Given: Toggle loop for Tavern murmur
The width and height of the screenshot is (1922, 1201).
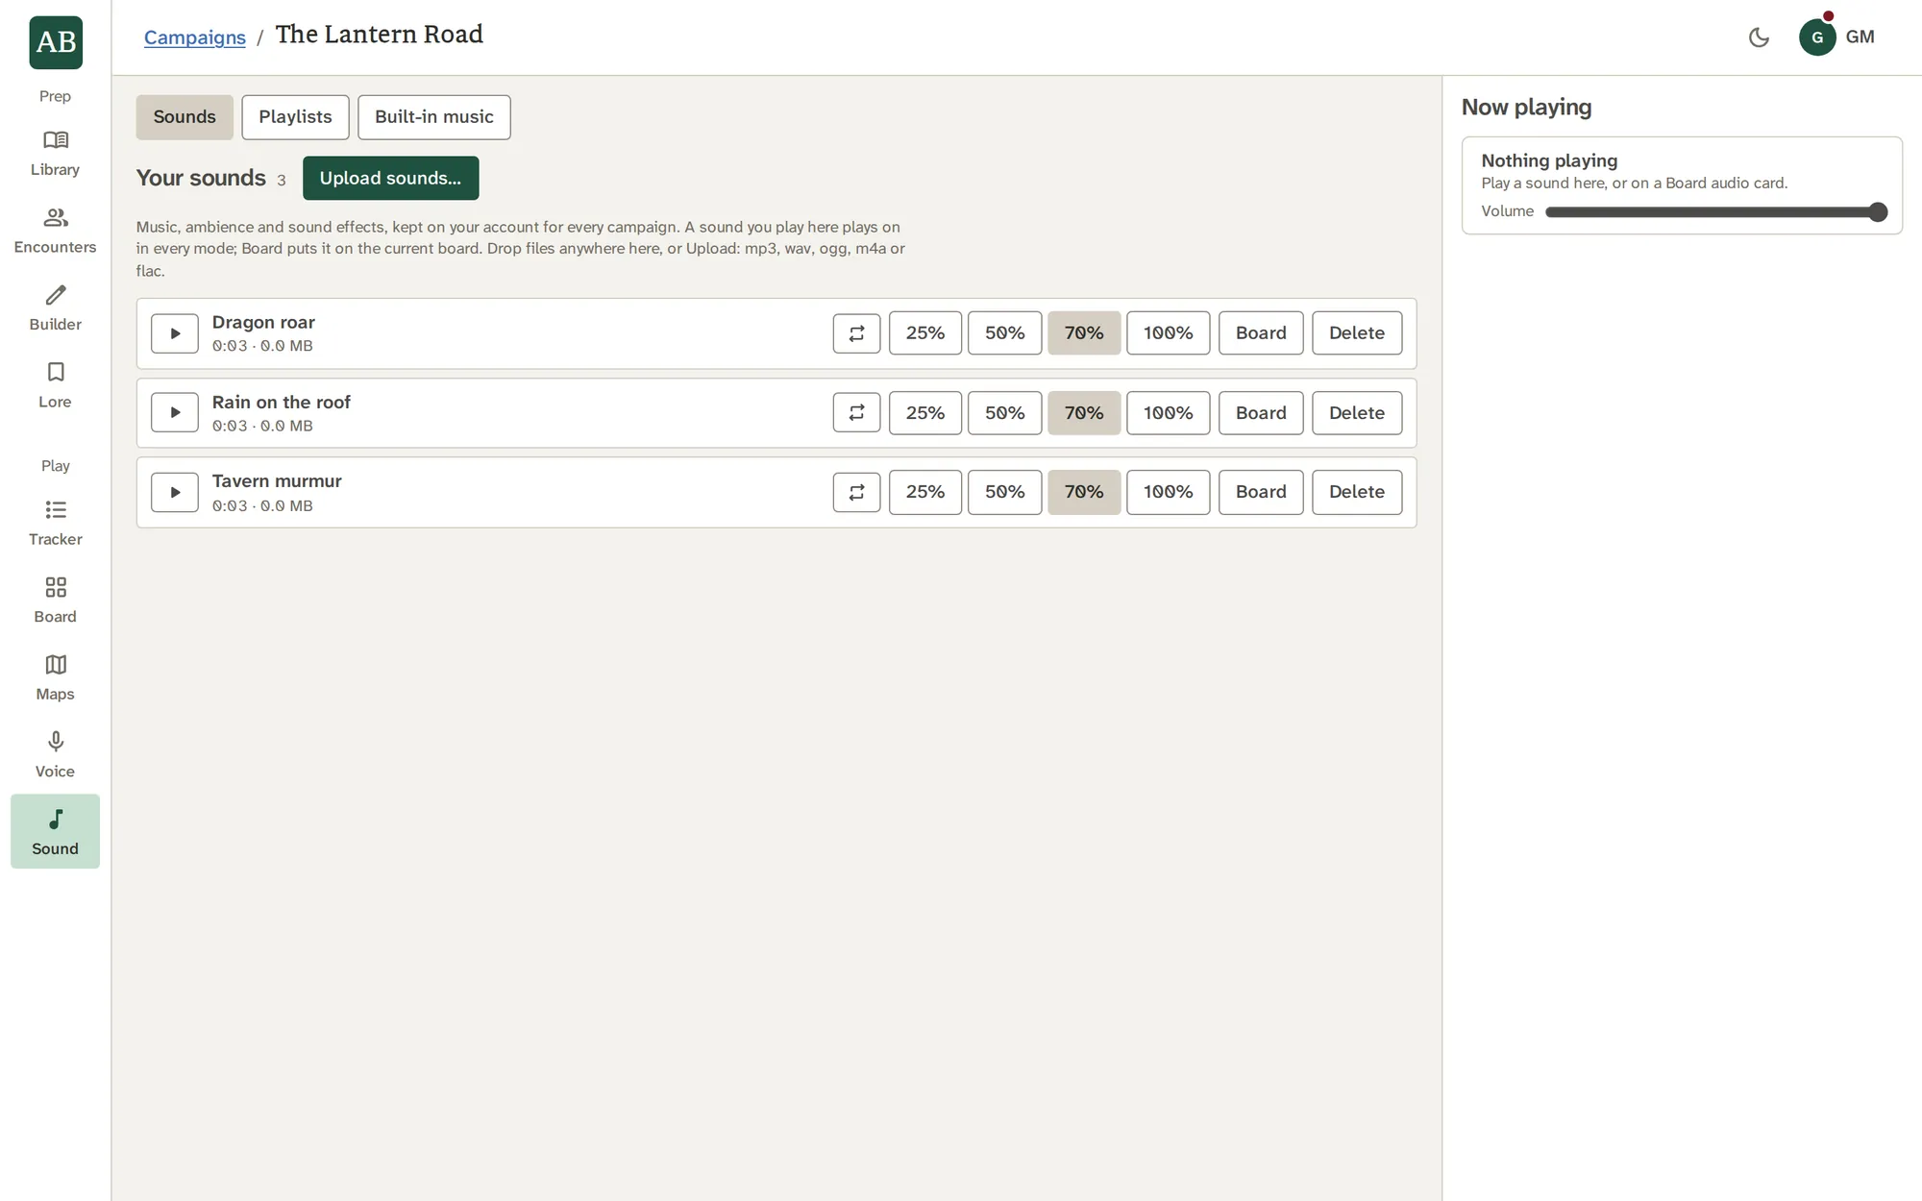Looking at the screenshot, I should point(857,492).
